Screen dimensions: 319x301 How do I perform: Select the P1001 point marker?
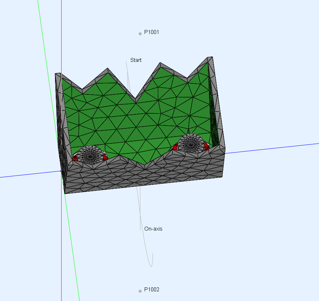140,34
